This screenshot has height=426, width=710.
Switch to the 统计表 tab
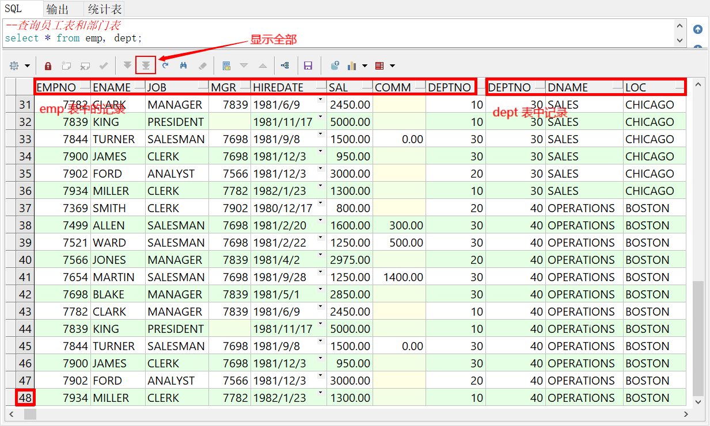(x=104, y=9)
